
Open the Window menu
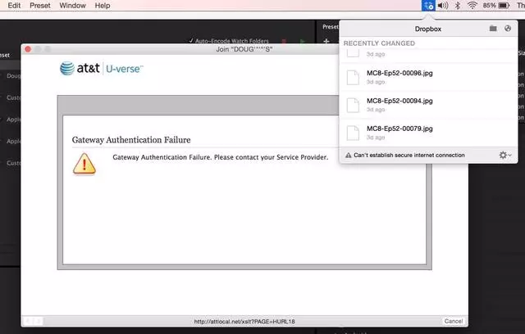(x=72, y=6)
